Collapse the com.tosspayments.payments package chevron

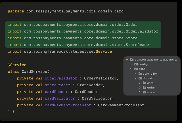[127, 60]
